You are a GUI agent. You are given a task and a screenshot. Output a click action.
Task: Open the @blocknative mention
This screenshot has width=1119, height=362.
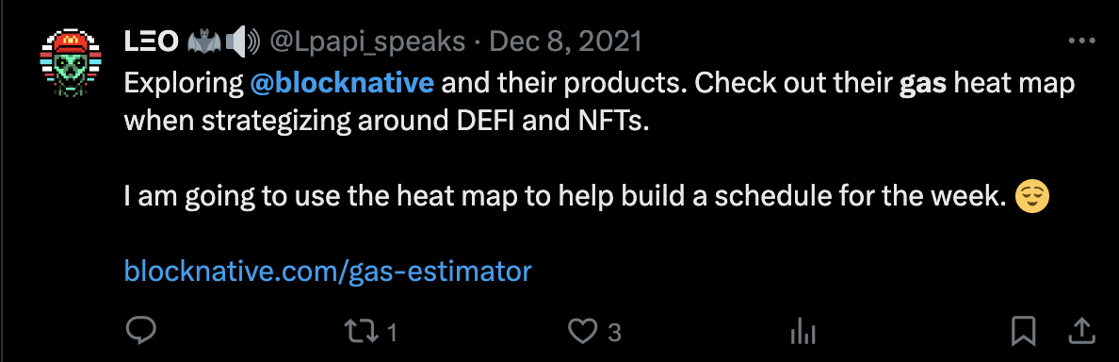coord(342,84)
